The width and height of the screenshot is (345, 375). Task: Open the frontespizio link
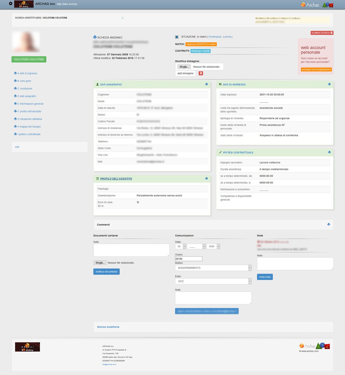point(215,37)
